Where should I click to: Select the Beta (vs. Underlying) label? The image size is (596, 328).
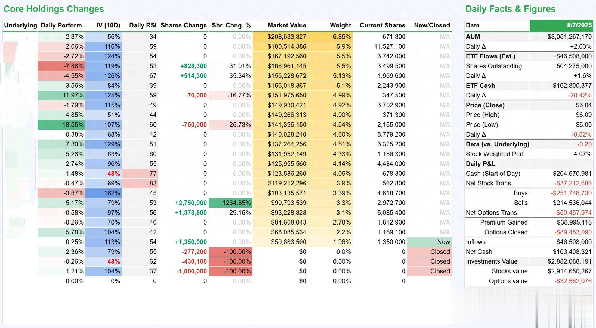(497, 144)
